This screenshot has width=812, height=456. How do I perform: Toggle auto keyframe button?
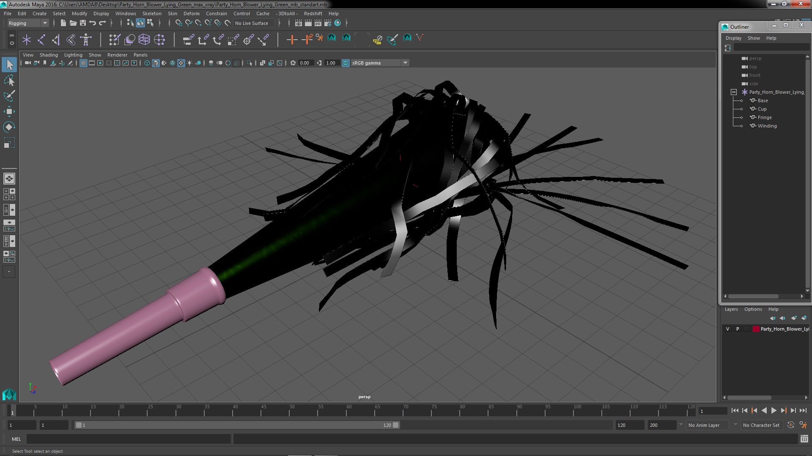pyautogui.click(x=791, y=425)
